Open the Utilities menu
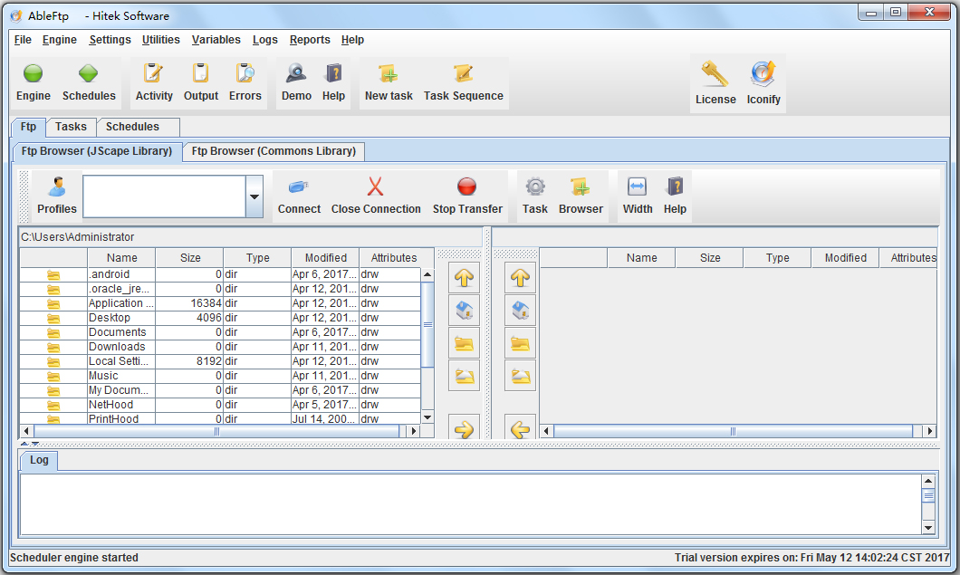Image resolution: width=960 pixels, height=575 pixels. click(161, 40)
